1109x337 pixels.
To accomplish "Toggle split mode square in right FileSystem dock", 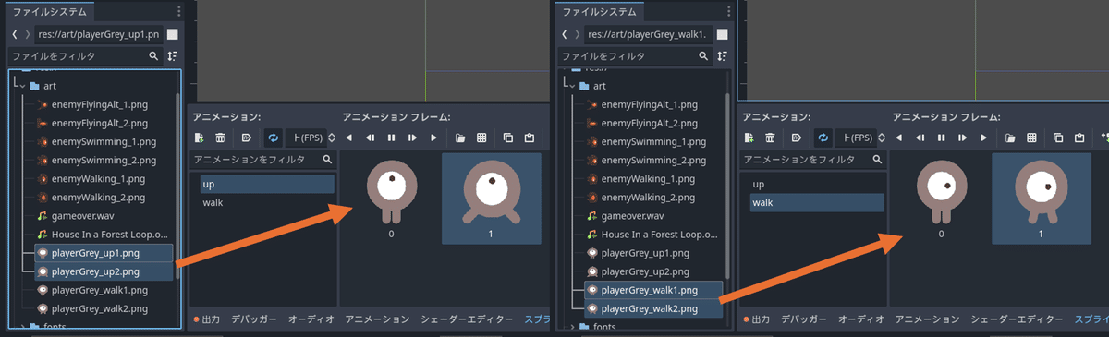I will (x=722, y=34).
